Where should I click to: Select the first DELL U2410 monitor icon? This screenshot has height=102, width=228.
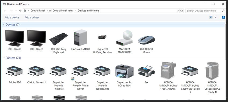pos(15,38)
